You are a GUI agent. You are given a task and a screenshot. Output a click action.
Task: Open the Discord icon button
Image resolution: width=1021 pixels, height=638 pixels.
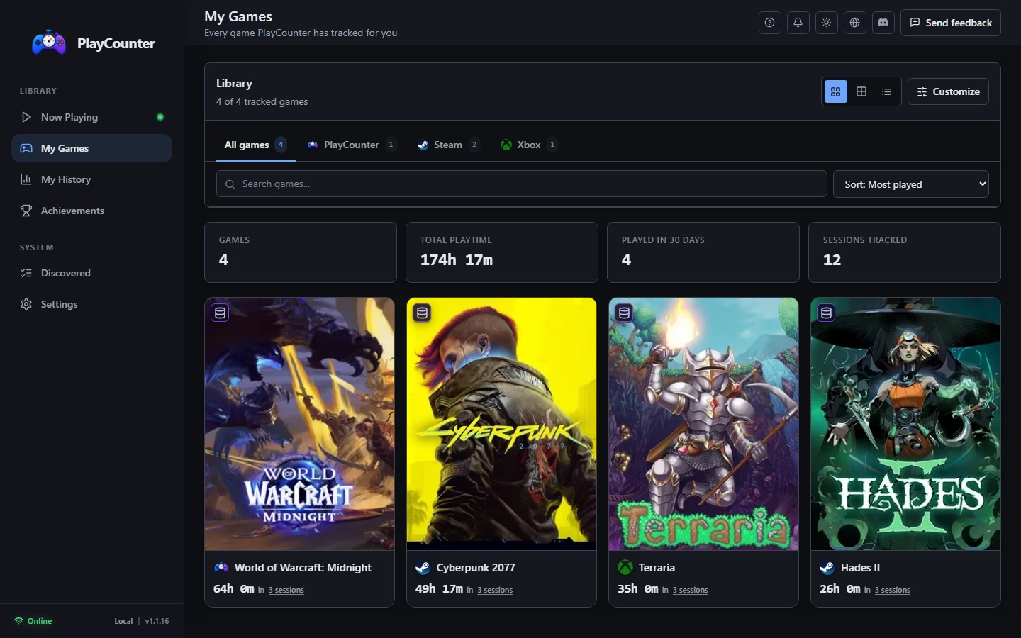pyautogui.click(x=883, y=23)
